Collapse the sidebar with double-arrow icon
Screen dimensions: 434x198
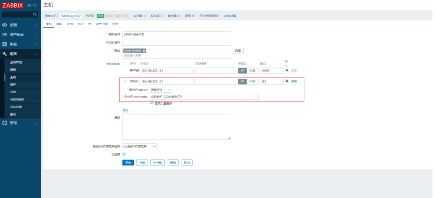point(29,5)
